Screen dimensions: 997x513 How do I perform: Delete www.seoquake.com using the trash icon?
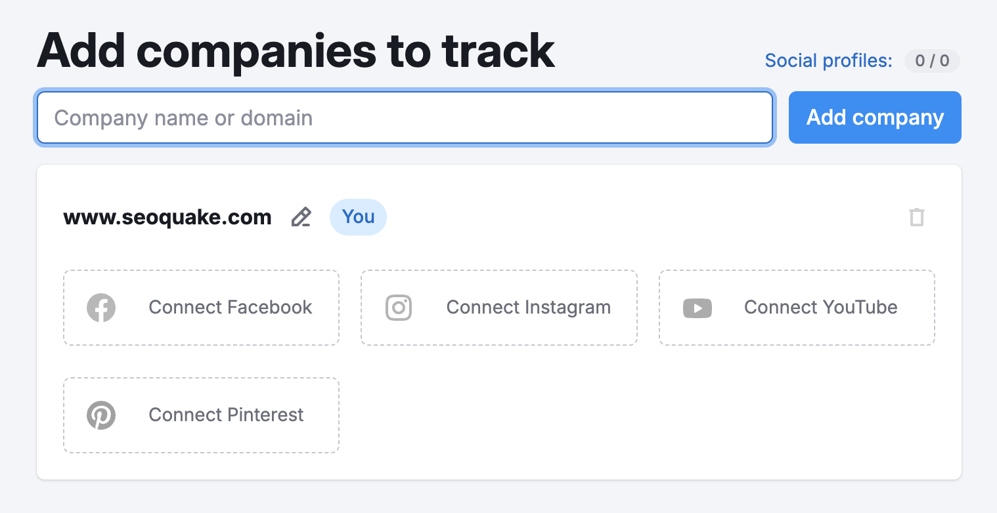pos(917,216)
